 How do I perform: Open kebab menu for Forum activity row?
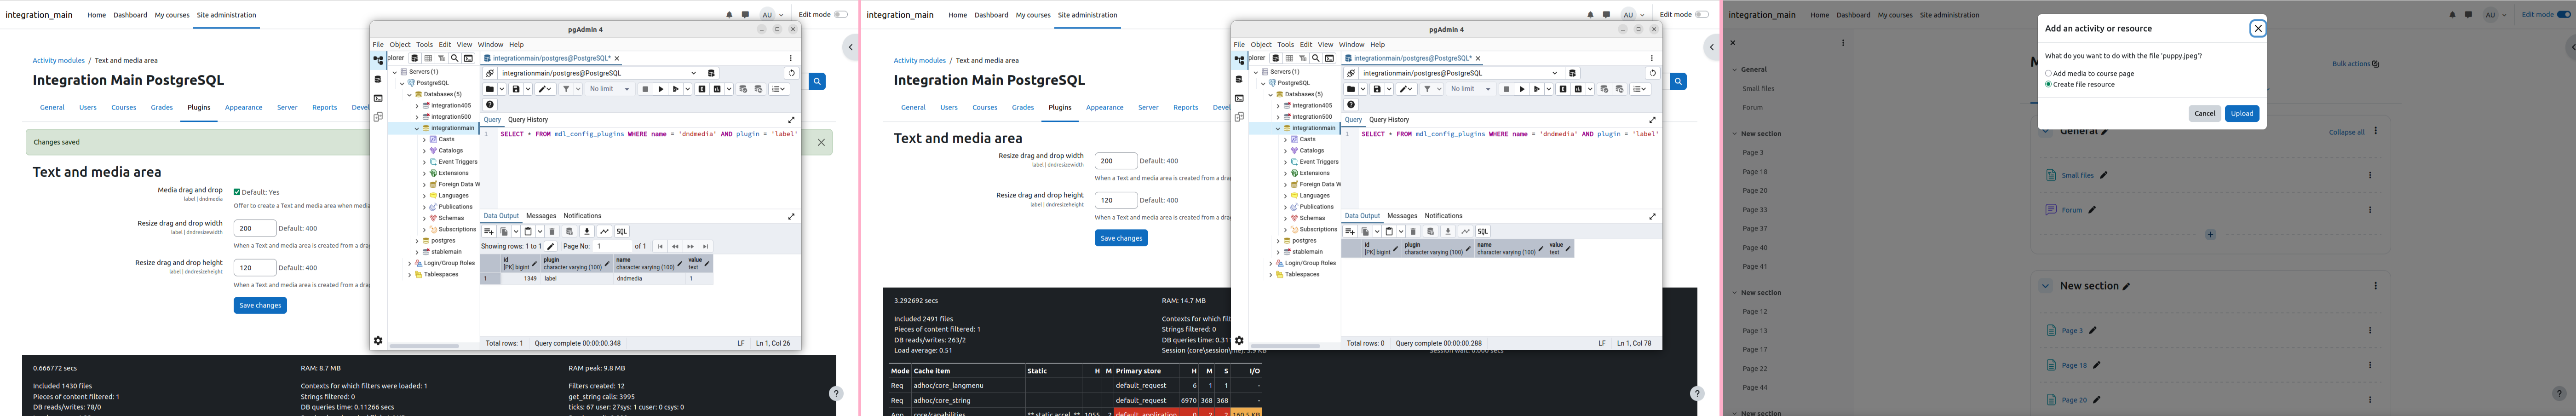click(2370, 210)
